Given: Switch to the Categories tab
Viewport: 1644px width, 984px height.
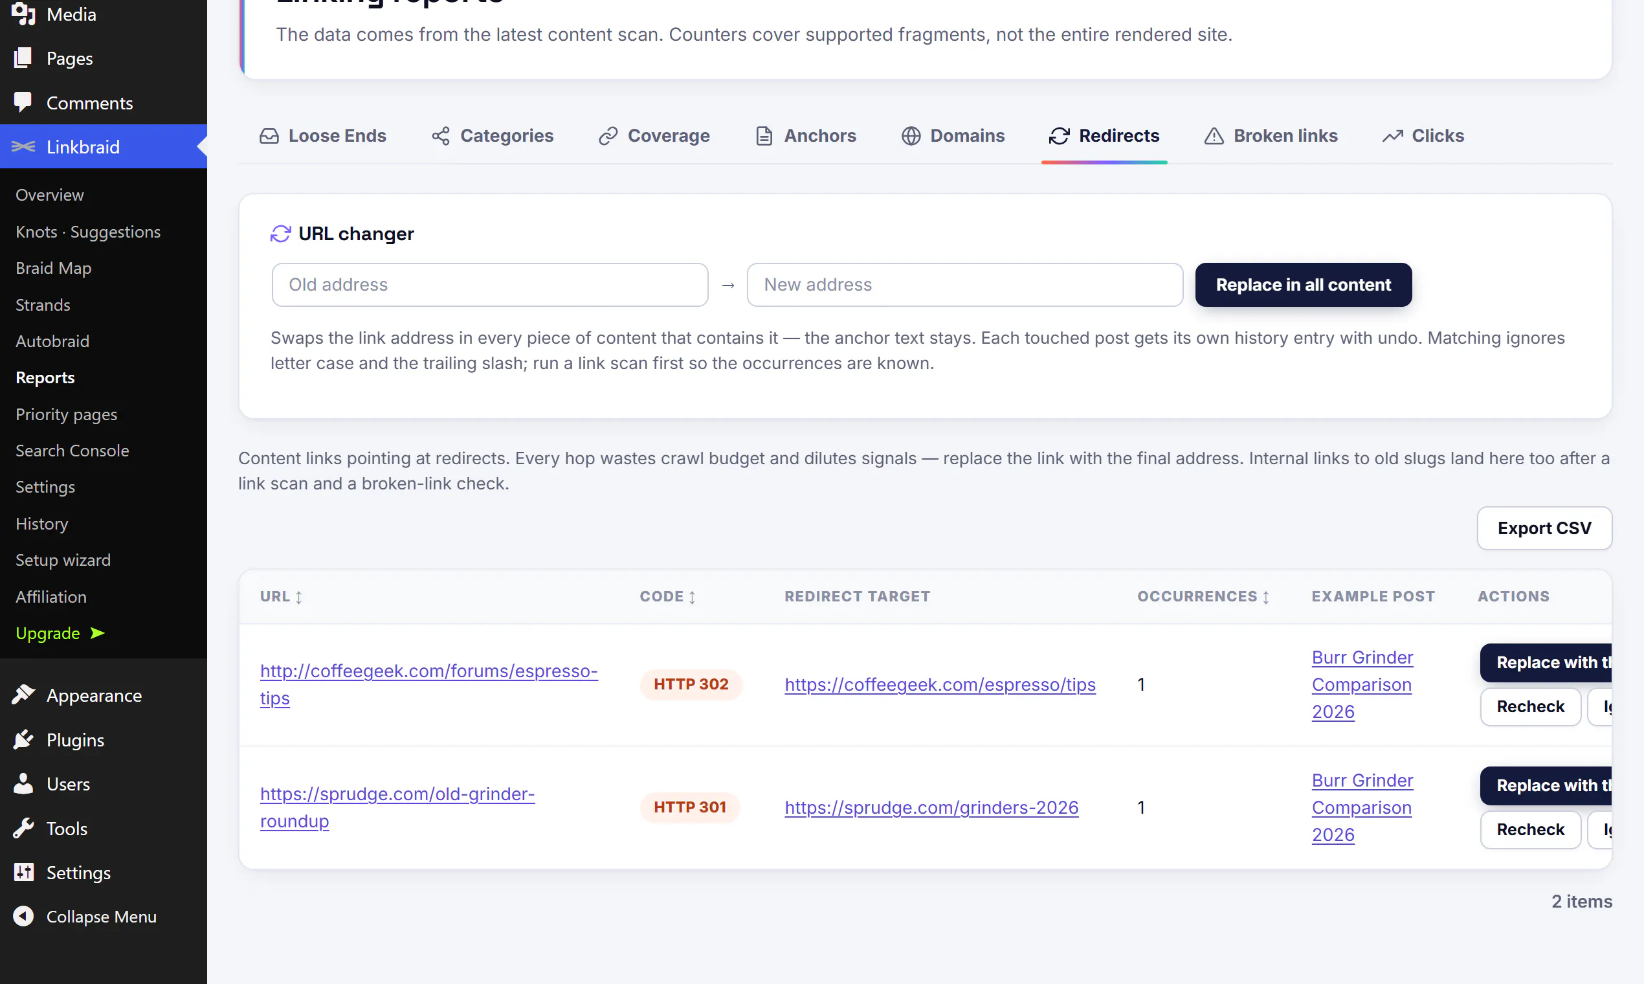Looking at the screenshot, I should (493, 135).
